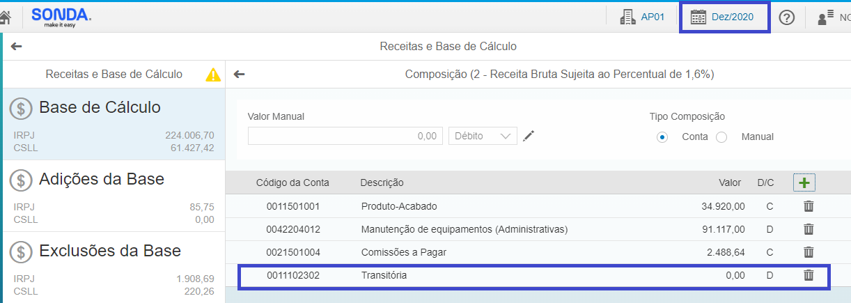This screenshot has height=303, width=851.
Task: Click the Valor Manual input field
Action: click(345, 136)
